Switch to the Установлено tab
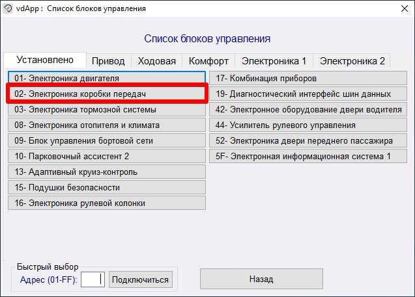This screenshot has height=297, width=415. [x=45, y=60]
